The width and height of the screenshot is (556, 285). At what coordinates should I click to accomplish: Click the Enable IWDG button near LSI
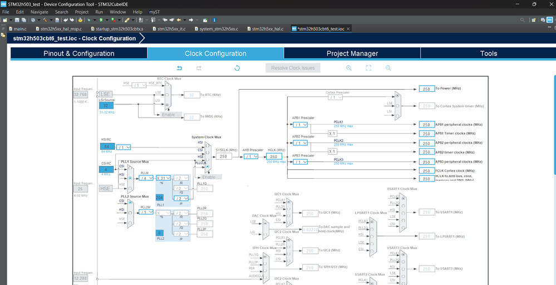[171, 115]
